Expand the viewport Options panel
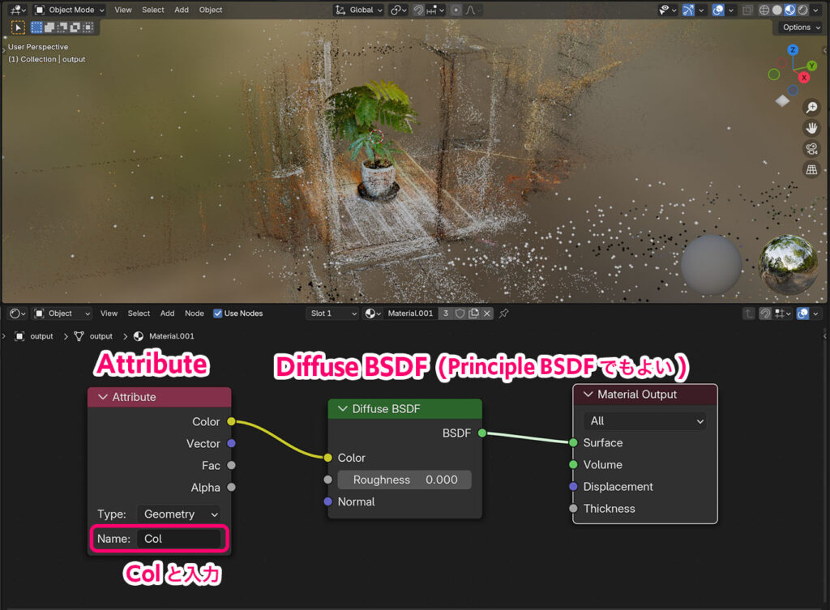This screenshot has width=830, height=610. point(798,27)
